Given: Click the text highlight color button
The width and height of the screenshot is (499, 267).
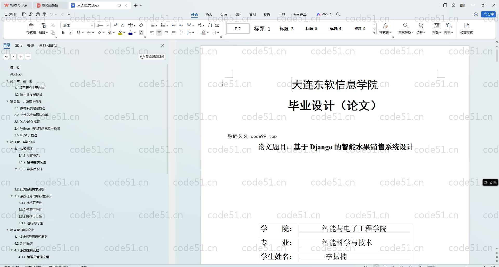Looking at the screenshot, I should coord(120,33).
